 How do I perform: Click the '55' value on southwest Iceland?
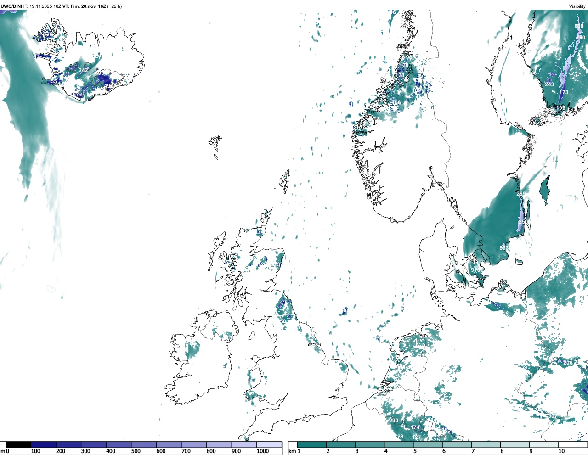coord(54,81)
